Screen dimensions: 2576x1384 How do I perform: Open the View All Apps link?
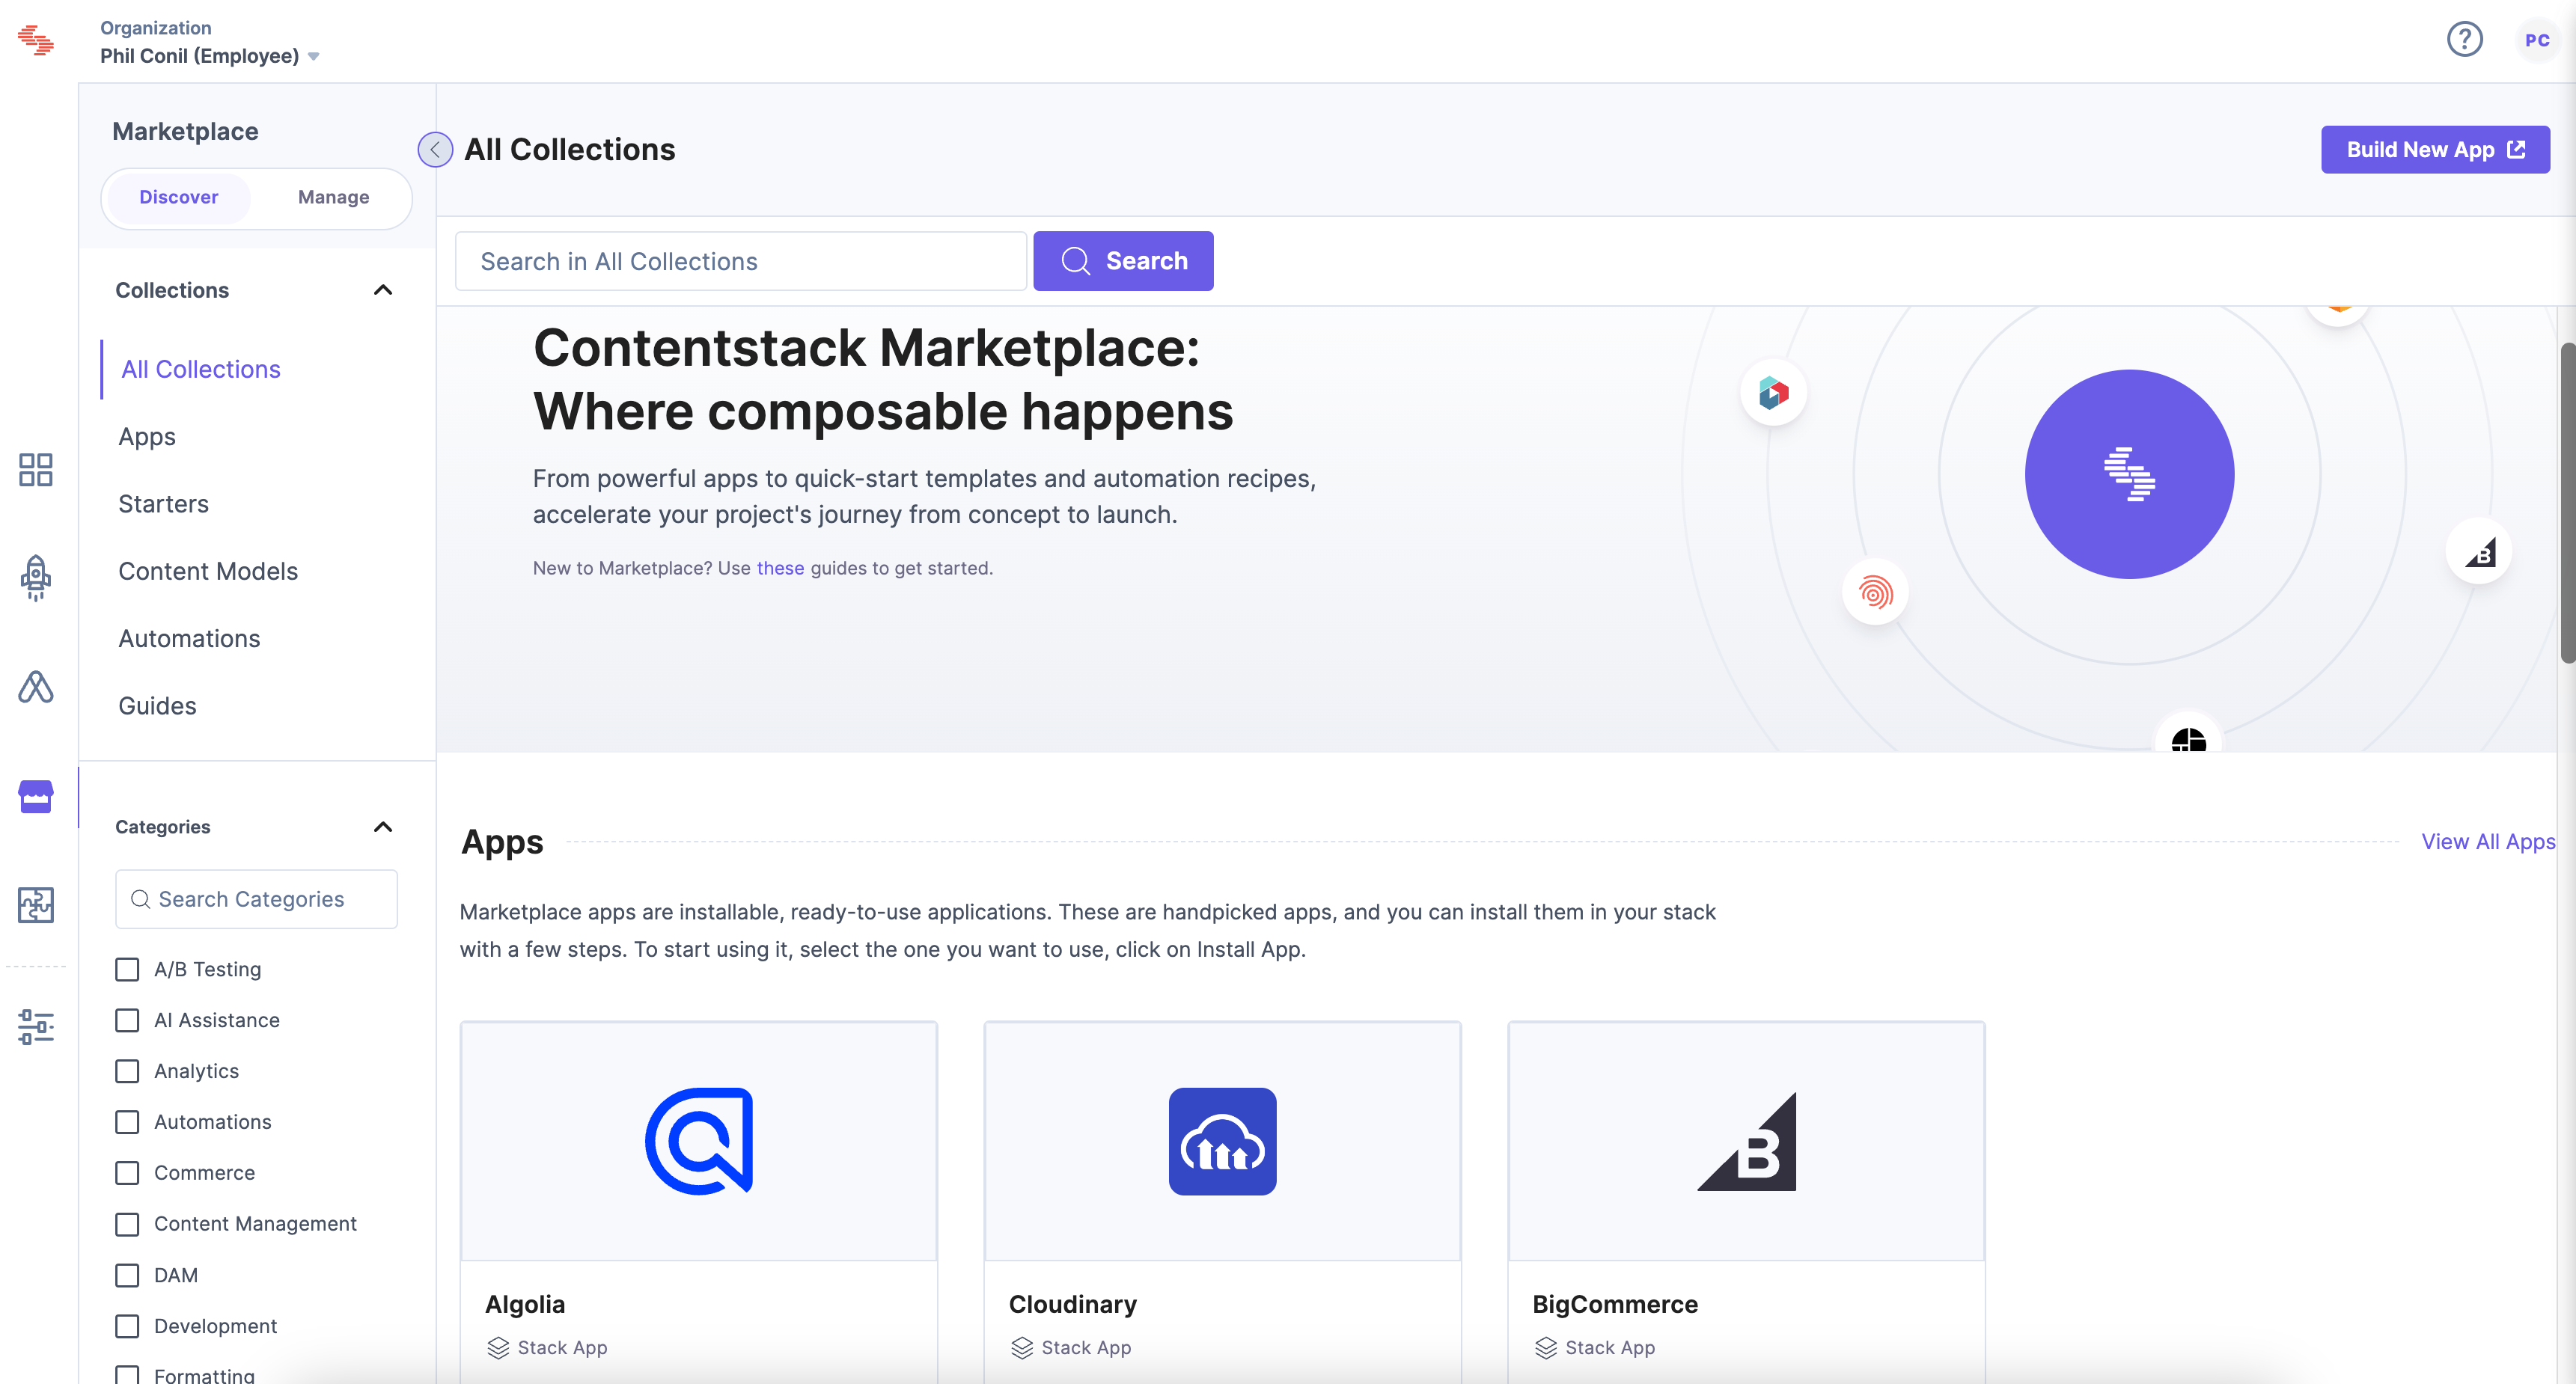pyautogui.click(x=2488, y=842)
